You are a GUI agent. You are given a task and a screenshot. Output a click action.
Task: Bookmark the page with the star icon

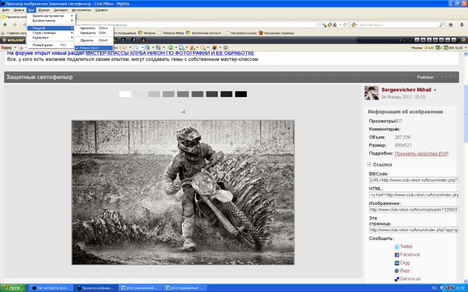click(318, 25)
